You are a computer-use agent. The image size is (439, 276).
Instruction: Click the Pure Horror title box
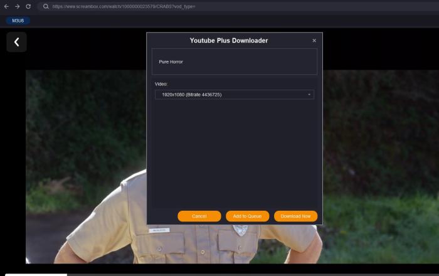235,61
